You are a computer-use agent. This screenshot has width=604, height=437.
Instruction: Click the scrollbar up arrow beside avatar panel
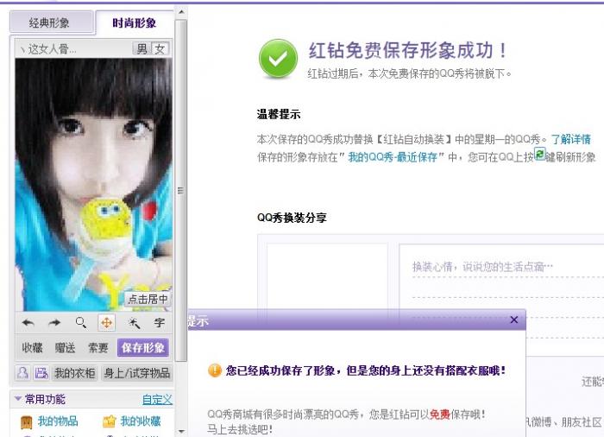pyautogui.click(x=181, y=12)
